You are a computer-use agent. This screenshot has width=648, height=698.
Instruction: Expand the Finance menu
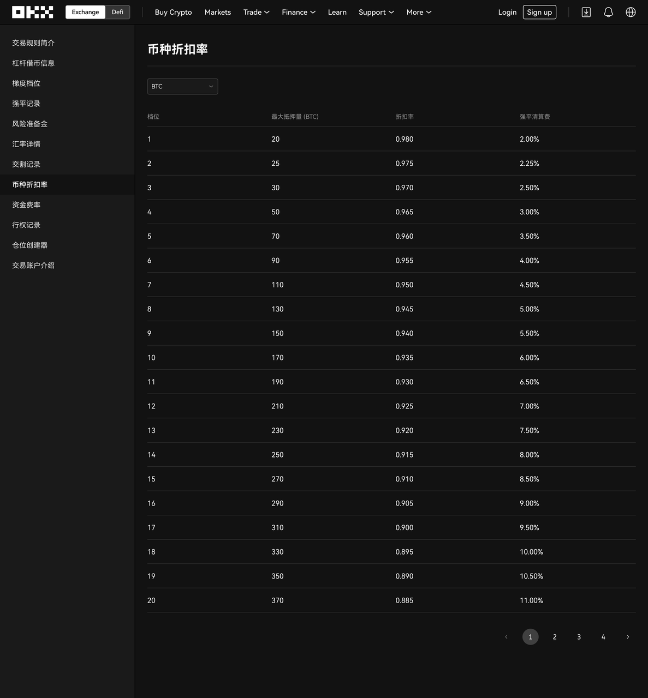pyautogui.click(x=298, y=12)
